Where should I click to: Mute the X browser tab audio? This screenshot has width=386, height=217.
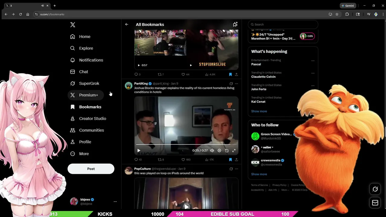point(42,6)
